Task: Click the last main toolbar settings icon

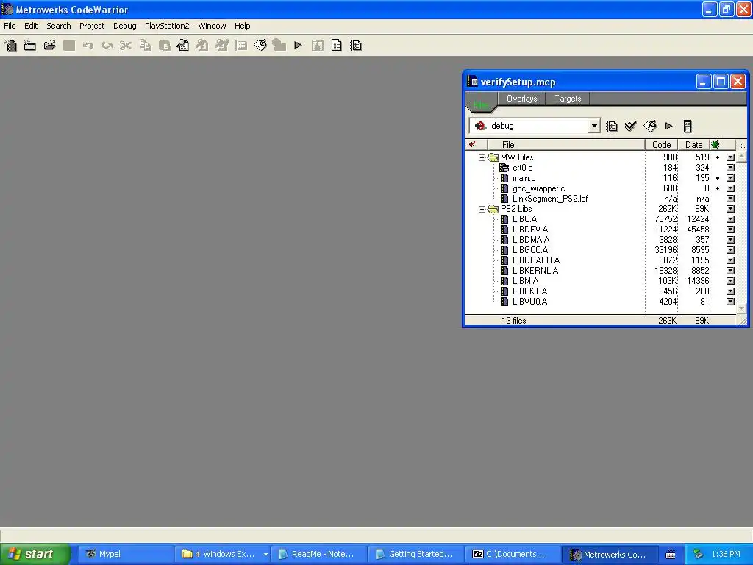Action: pyautogui.click(x=356, y=46)
